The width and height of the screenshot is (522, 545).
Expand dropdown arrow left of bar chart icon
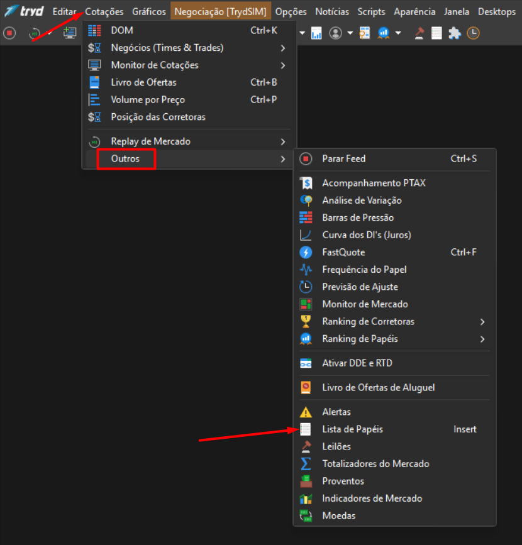[x=303, y=33]
